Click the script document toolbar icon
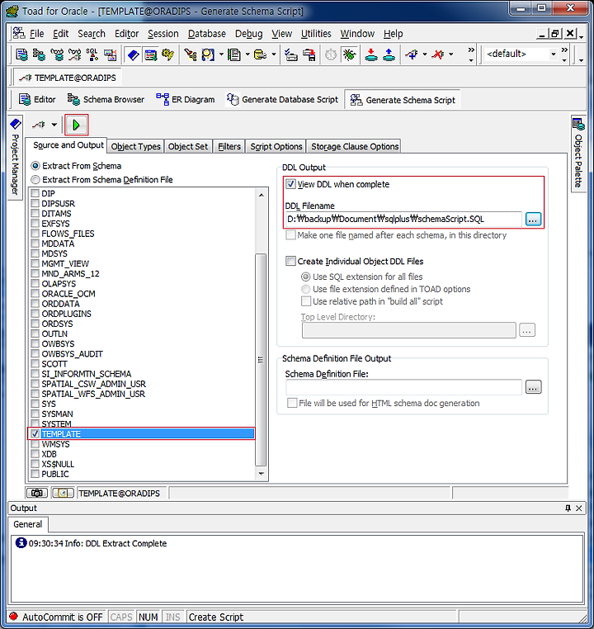 pos(234,54)
